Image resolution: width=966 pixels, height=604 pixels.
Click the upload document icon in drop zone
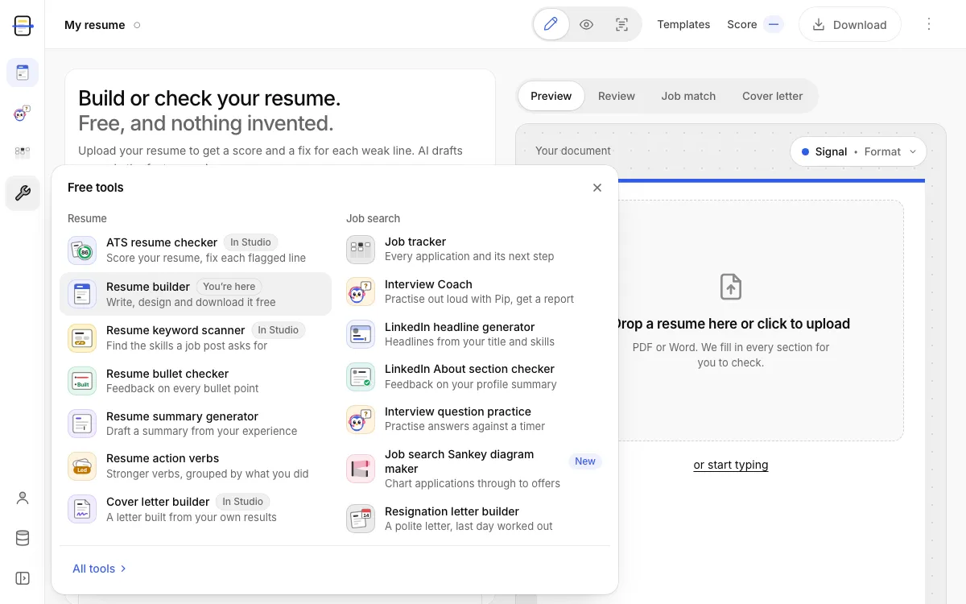coord(731,287)
